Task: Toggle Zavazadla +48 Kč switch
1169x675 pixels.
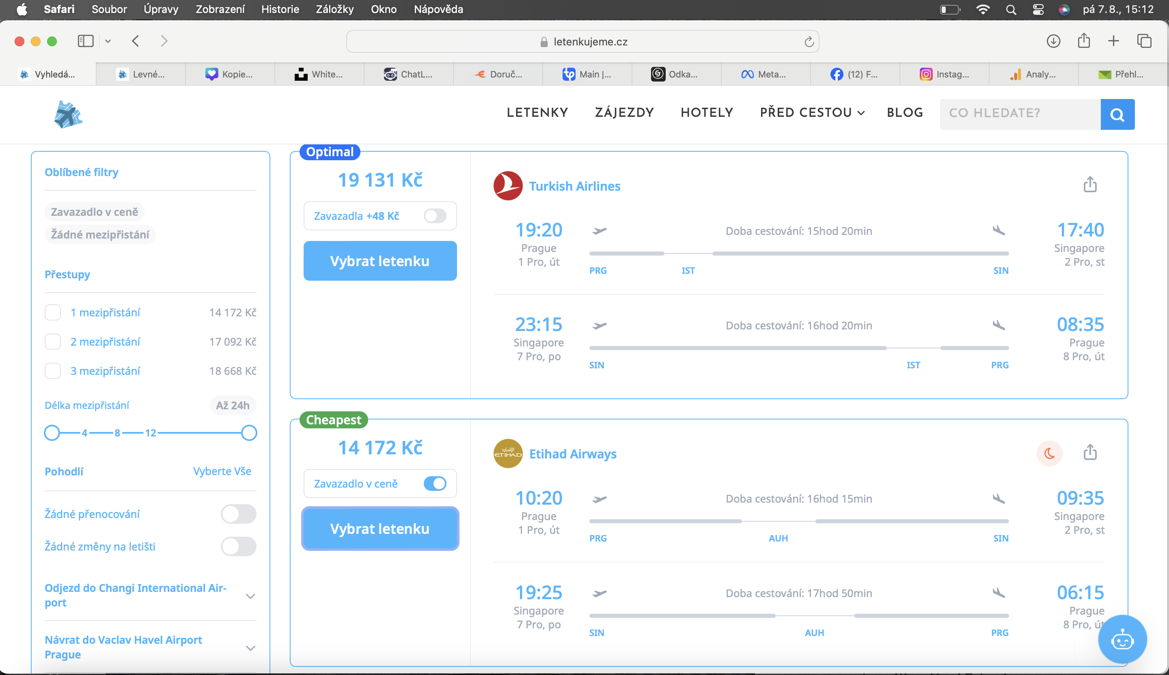Action: 435,216
